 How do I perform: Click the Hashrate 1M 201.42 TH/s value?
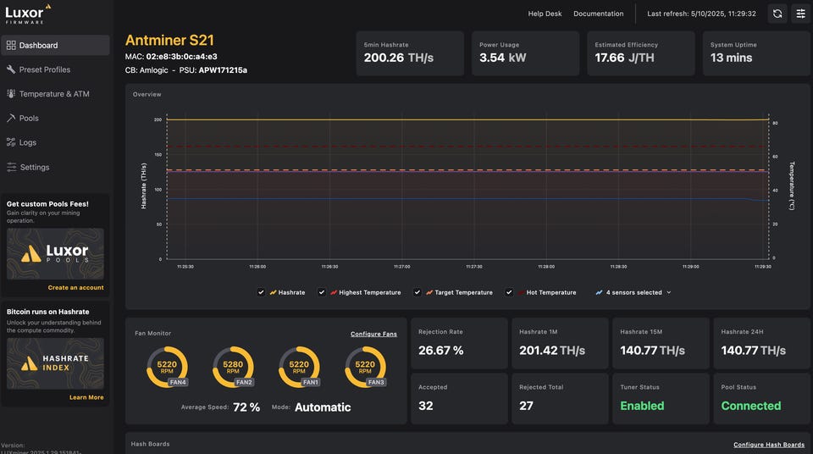point(552,351)
